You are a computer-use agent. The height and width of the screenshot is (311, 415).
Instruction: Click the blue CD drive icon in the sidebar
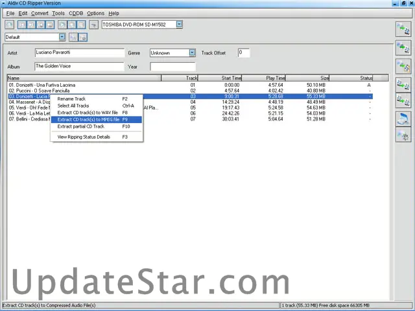click(x=403, y=119)
